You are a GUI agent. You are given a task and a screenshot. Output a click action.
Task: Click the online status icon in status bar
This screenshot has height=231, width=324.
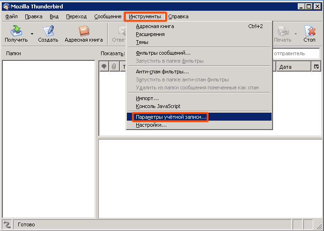(7, 224)
